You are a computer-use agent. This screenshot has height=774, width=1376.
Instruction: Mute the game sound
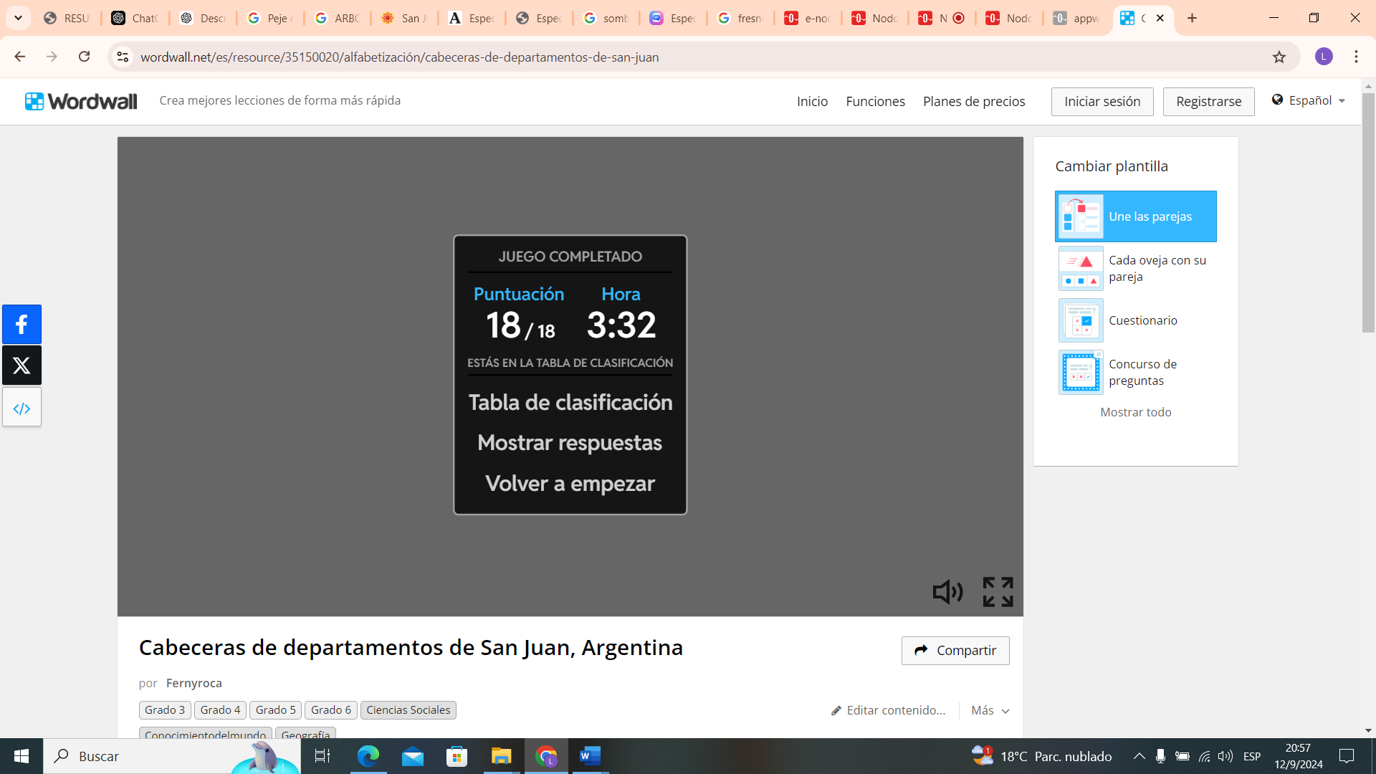(x=947, y=592)
